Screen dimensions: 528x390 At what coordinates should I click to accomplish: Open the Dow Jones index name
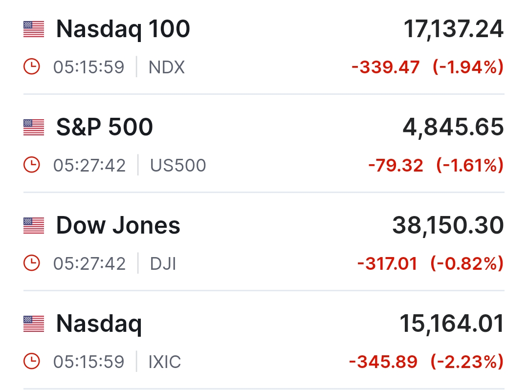118,226
